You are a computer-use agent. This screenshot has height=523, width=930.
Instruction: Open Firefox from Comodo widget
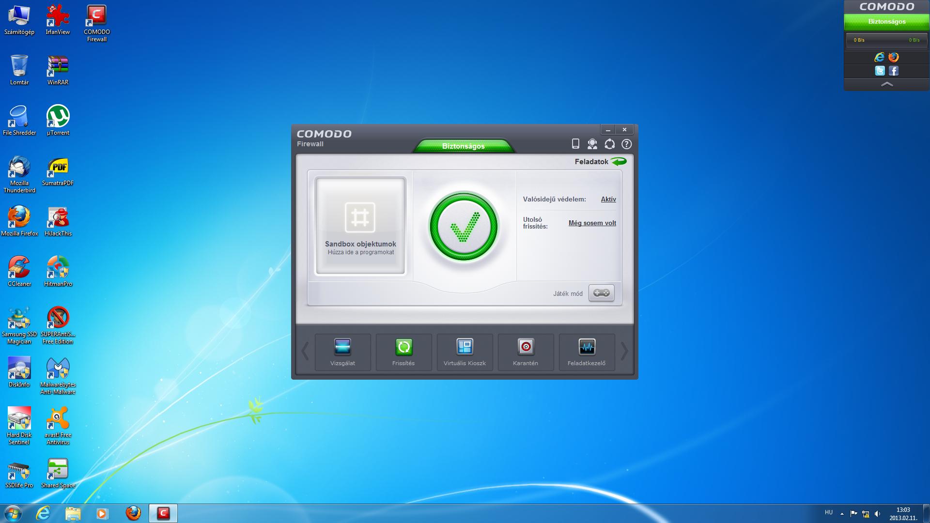pos(894,57)
